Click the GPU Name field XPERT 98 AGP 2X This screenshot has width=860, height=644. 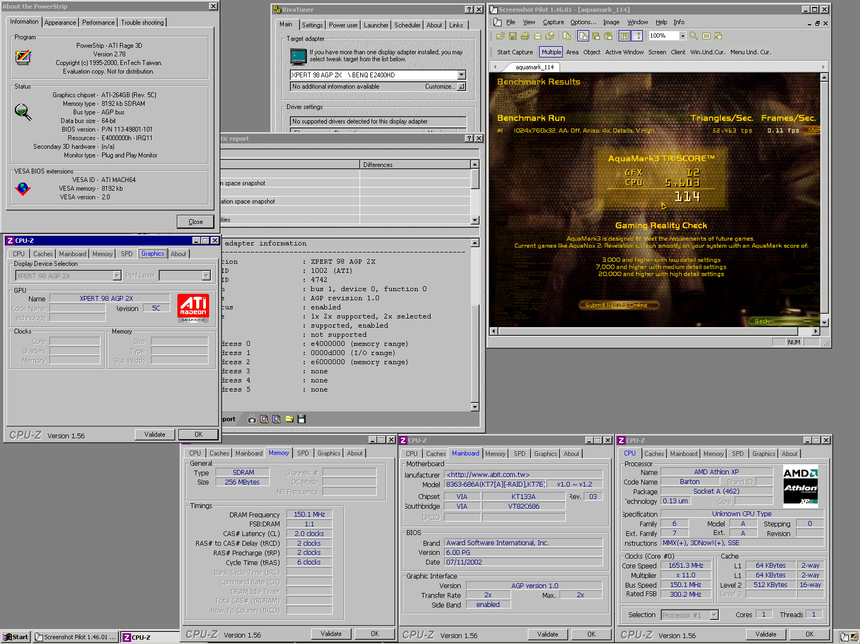tap(110, 299)
